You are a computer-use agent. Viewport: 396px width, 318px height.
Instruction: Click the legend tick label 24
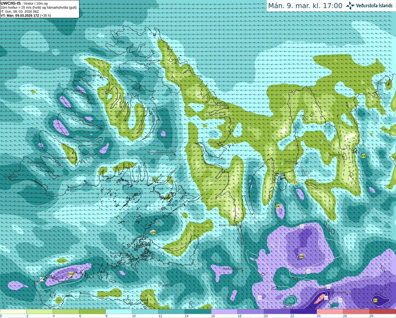point(319,316)
